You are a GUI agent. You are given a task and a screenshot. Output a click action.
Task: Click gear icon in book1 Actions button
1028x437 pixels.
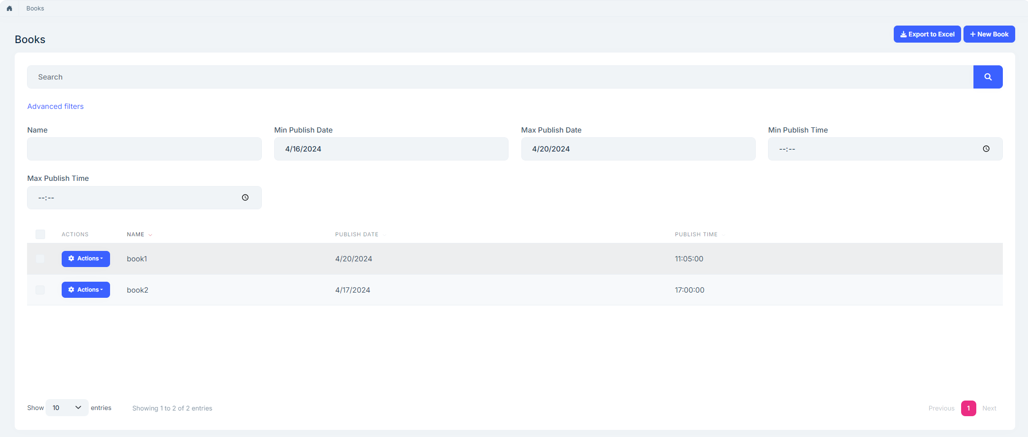[x=71, y=259]
